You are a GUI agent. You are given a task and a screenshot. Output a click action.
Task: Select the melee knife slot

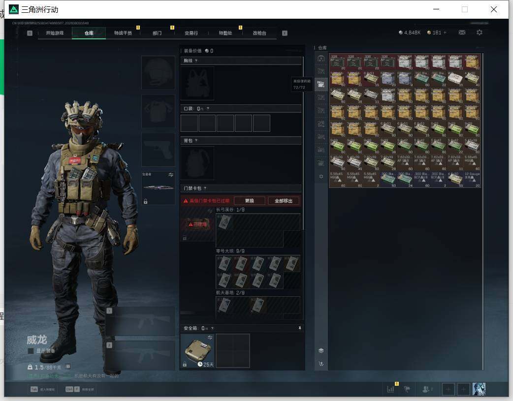click(158, 188)
